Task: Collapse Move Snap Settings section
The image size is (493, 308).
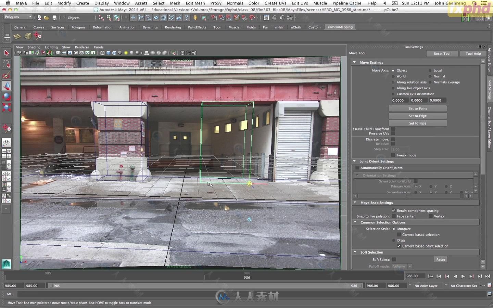Action: coord(355,202)
